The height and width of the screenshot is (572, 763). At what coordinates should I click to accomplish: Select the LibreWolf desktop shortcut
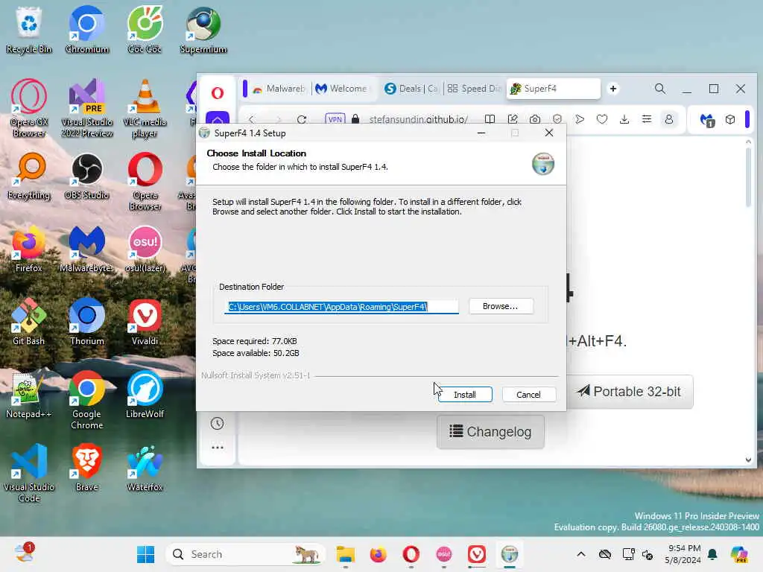point(145,395)
